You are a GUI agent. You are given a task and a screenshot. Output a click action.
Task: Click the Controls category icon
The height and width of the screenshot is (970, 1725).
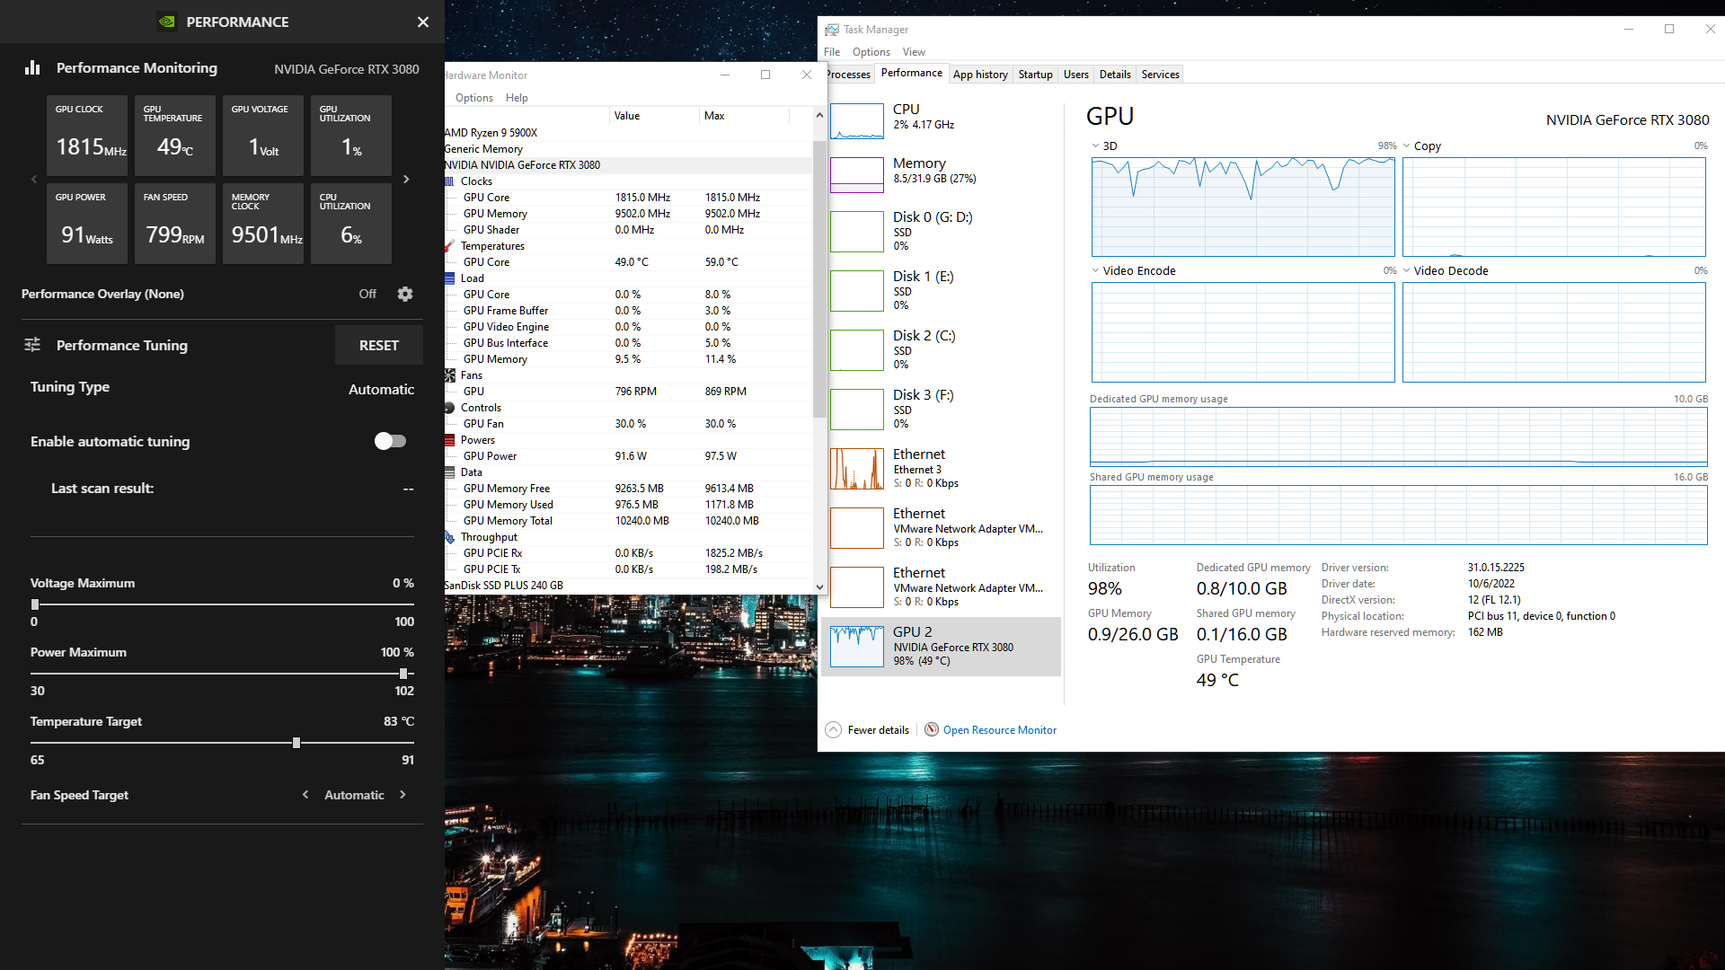(450, 408)
